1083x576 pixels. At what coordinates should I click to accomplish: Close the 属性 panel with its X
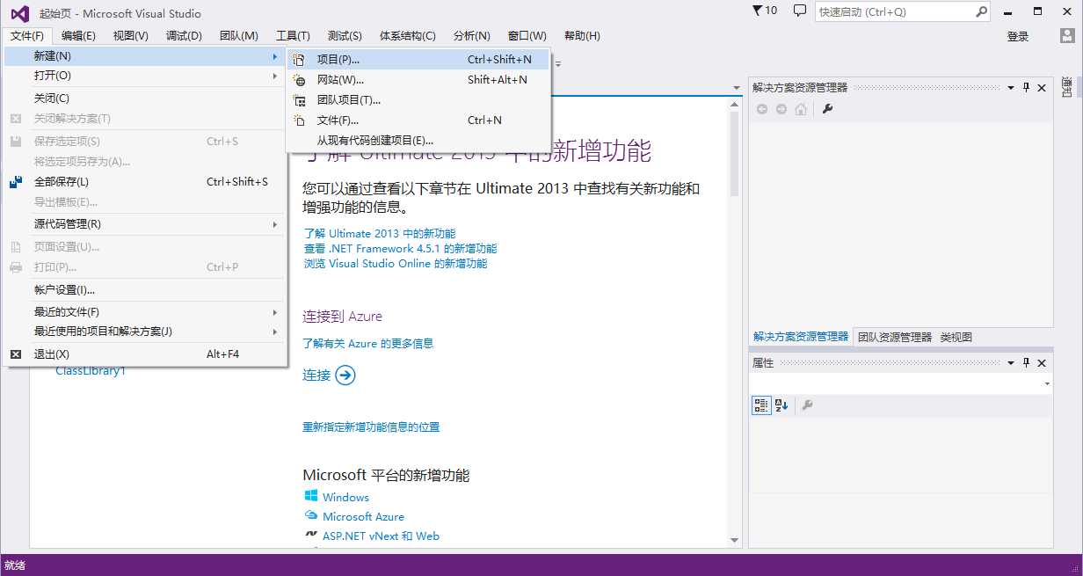(x=1042, y=362)
